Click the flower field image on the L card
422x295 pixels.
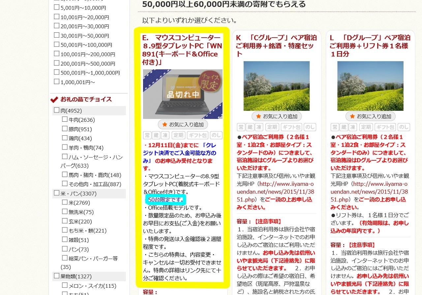[370, 86]
